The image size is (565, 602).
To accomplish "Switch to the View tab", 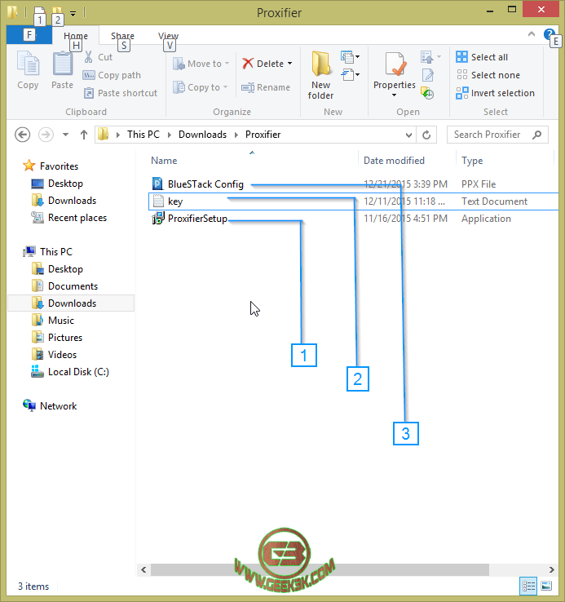I will [169, 36].
